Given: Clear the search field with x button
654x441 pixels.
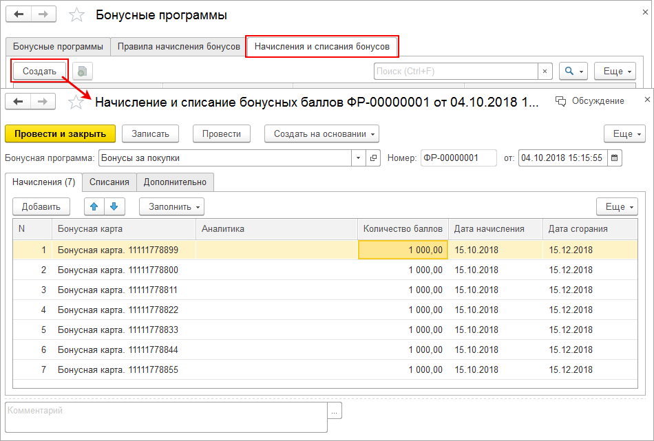Looking at the screenshot, I should [x=545, y=72].
